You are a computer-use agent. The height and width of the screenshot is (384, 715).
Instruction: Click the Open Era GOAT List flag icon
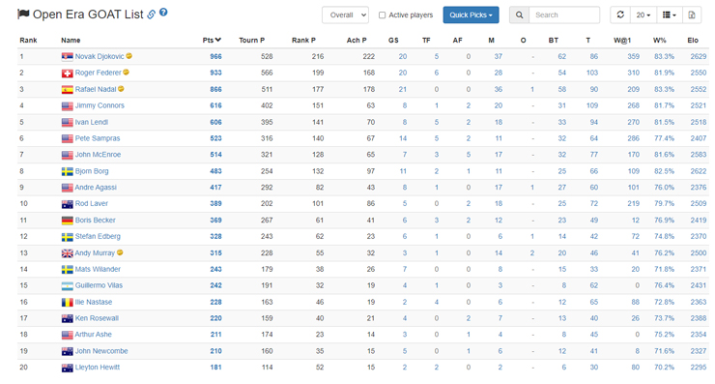coord(23,15)
